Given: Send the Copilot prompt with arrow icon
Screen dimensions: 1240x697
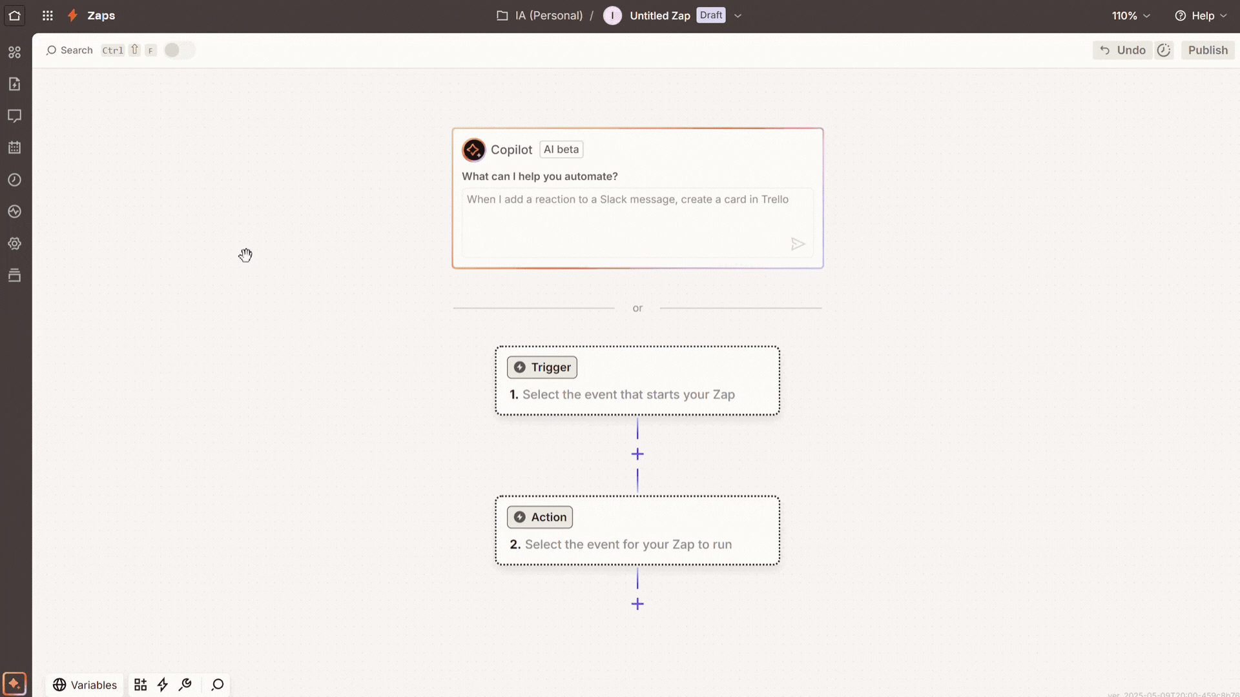Looking at the screenshot, I should (x=798, y=244).
